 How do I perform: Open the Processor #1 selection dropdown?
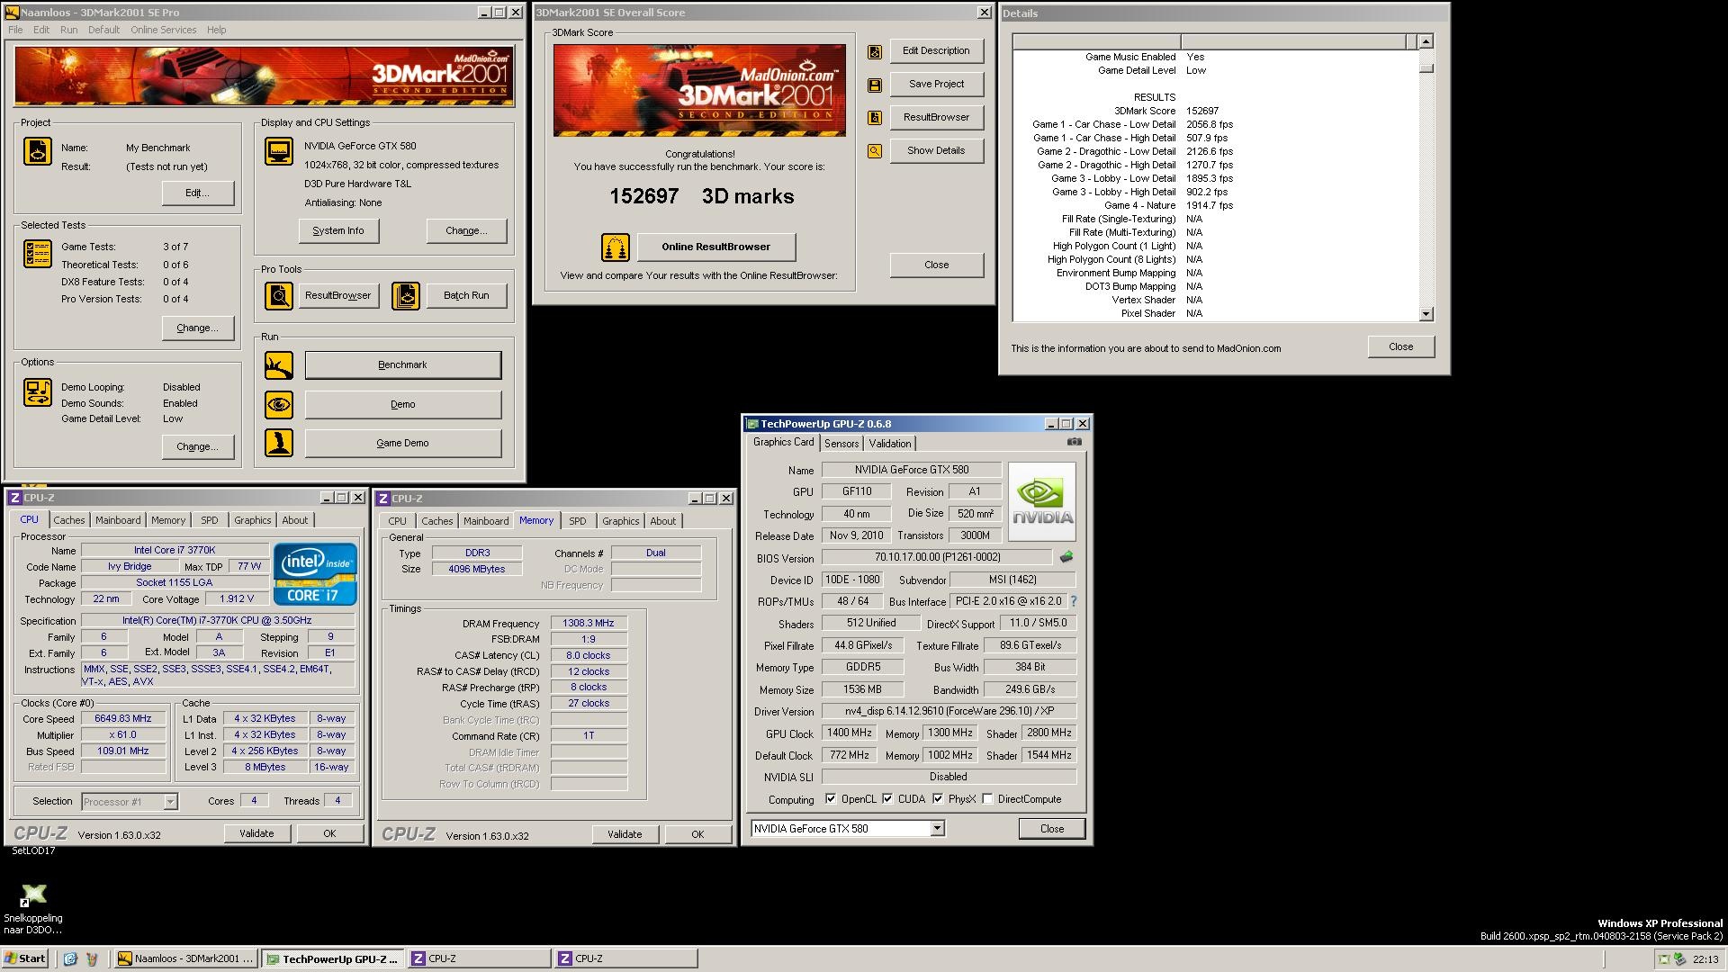170,802
